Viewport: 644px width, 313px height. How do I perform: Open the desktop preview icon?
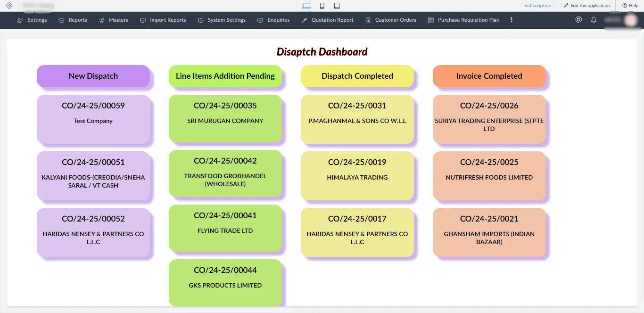coord(307,5)
